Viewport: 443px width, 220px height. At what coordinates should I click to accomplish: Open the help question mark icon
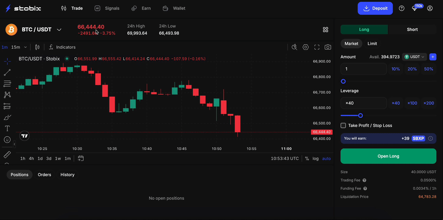click(x=401, y=8)
